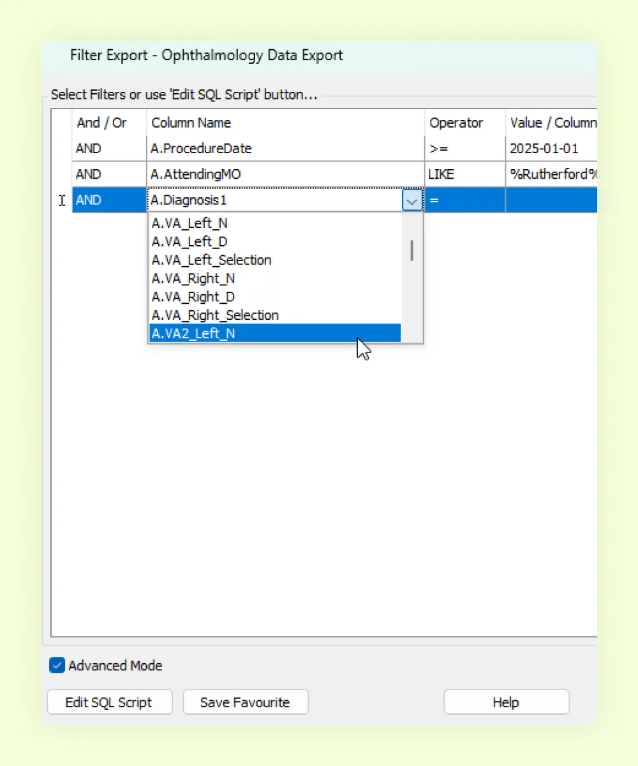Pick A.VA_Right_D from the column list
This screenshot has height=766, width=638.
coord(275,297)
